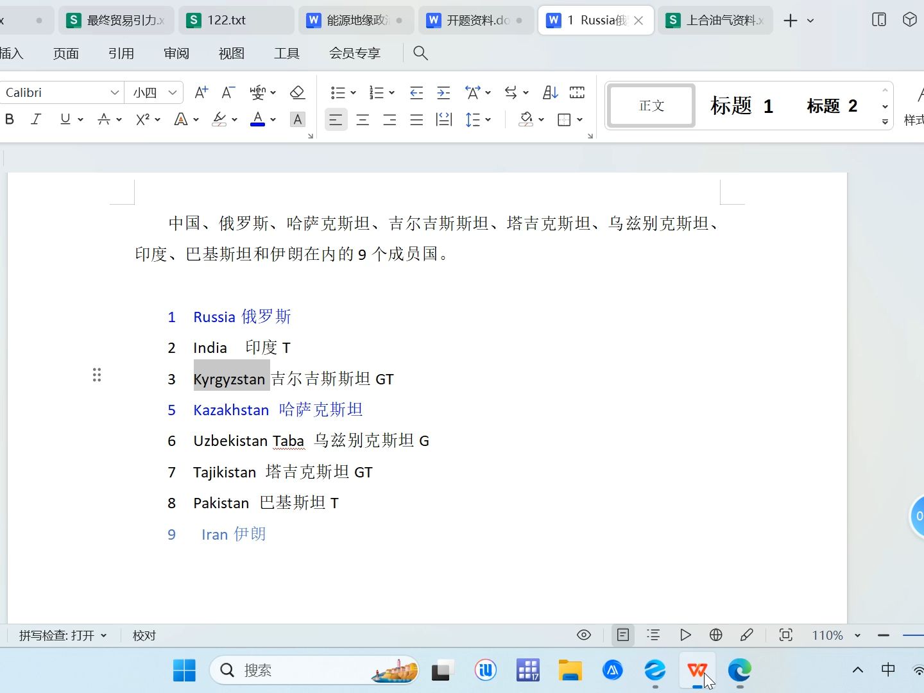Open the eye protection mode icon
The width and height of the screenshot is (924, 693).
[584, 635]
